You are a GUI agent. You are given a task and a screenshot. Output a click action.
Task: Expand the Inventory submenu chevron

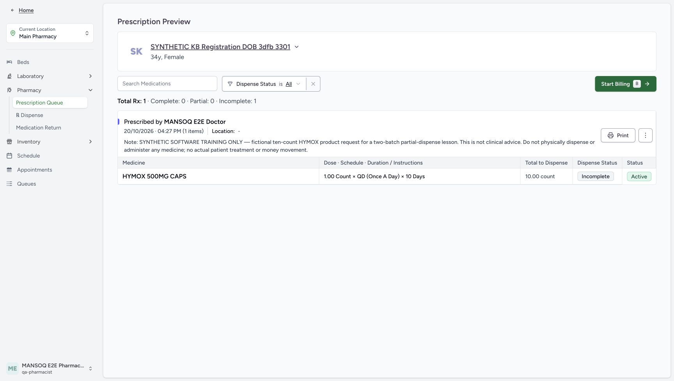point(90,142)
